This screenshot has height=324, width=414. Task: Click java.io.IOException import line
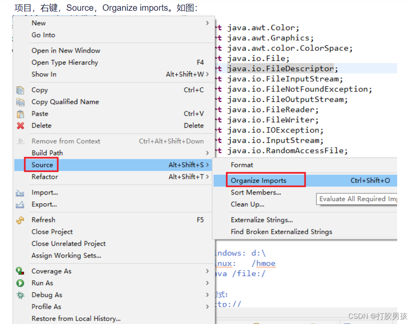click(x=275, y=130)
